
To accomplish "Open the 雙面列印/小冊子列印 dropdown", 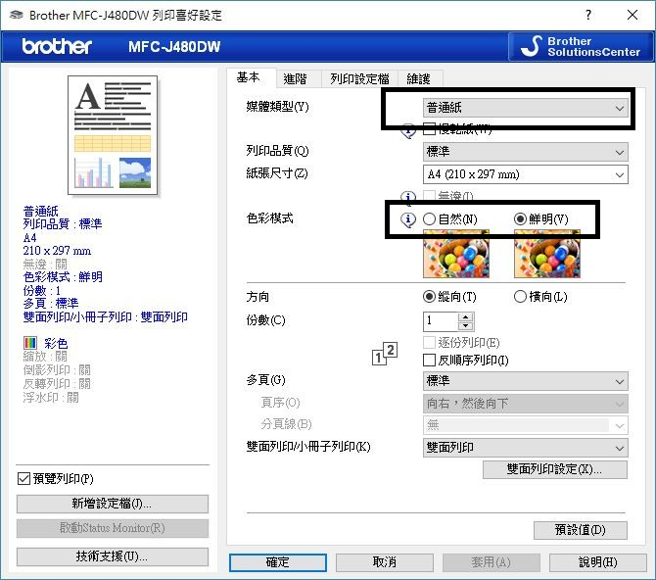I will click(526, 448).
